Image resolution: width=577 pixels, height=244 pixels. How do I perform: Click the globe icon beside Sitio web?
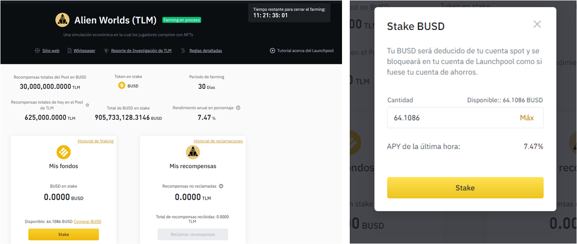coord(37,51)
